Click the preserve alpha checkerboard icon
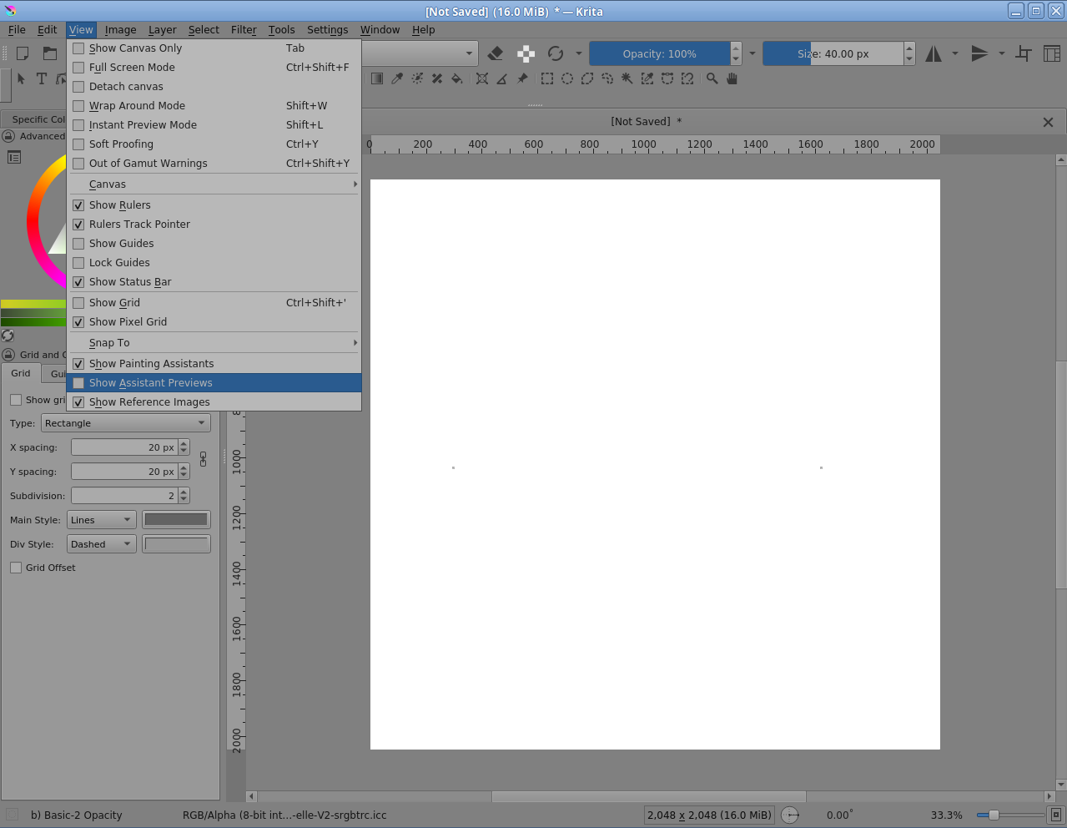This screenshot has width=1067, height=828. pyautogui.click(x=526, y=53)
